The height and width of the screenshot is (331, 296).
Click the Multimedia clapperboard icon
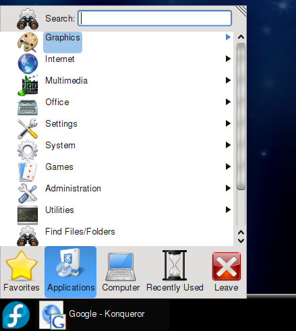click(x=28, y=85)
